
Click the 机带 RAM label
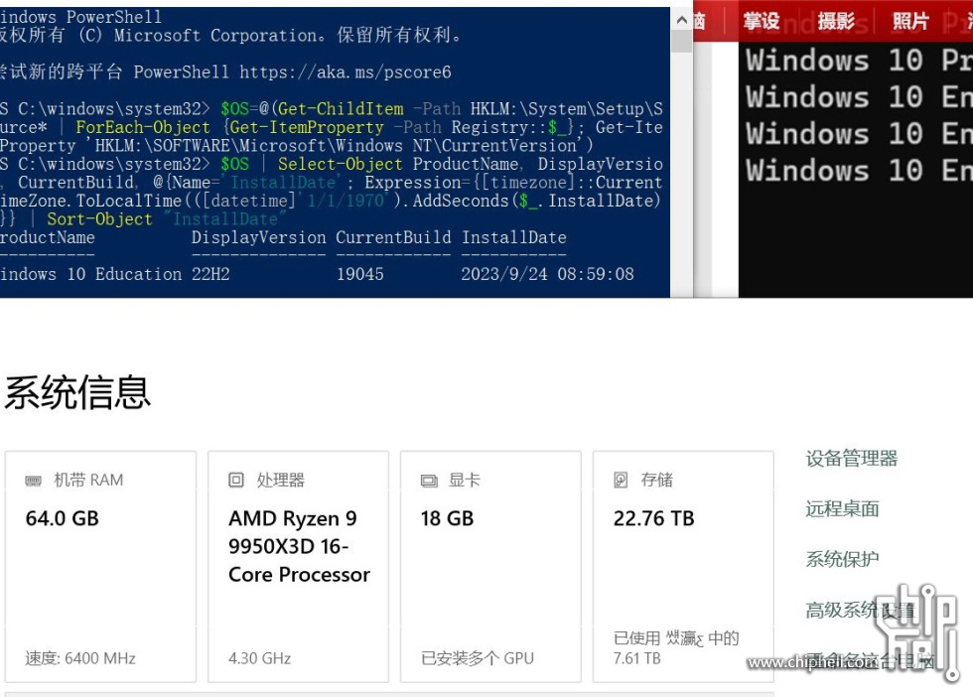pos(88,480)
